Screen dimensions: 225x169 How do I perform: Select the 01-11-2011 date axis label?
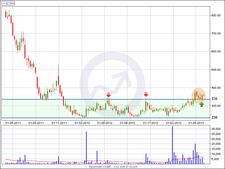click(x=59, y=123)
